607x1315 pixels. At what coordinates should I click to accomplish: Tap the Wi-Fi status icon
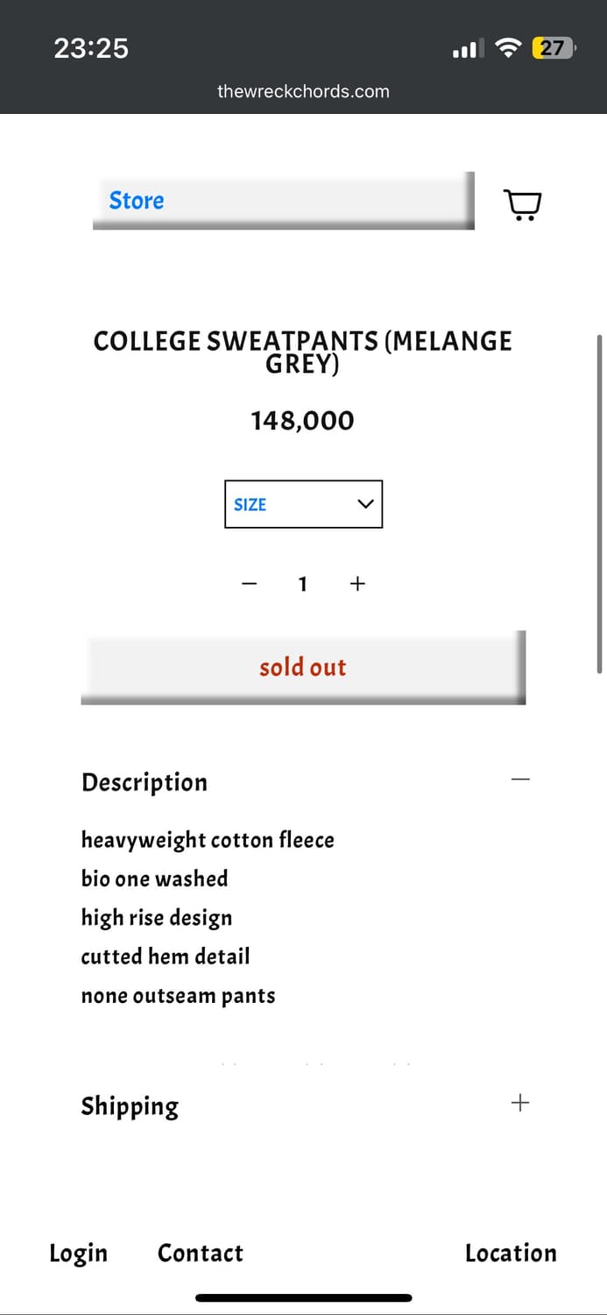coord(508,48)
